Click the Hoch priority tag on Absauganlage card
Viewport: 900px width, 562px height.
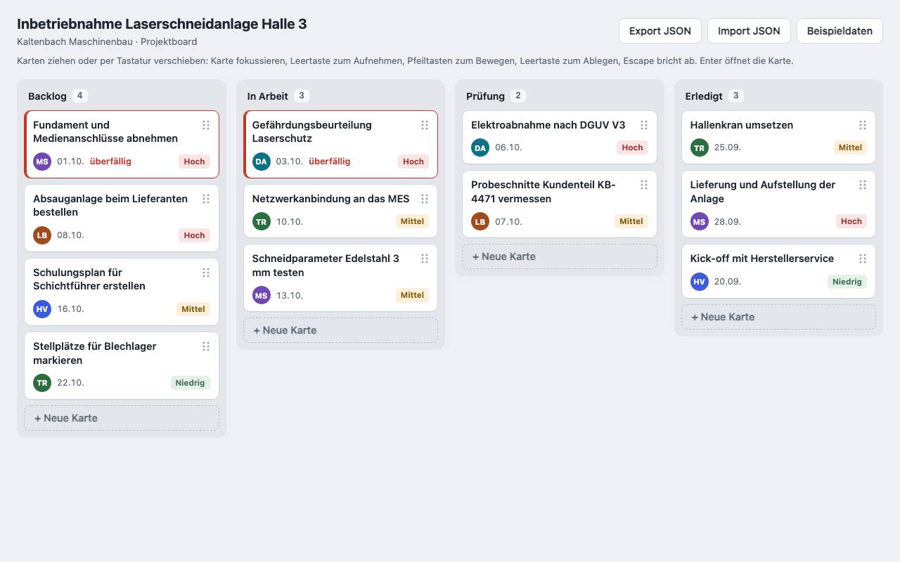click(194, 235)
